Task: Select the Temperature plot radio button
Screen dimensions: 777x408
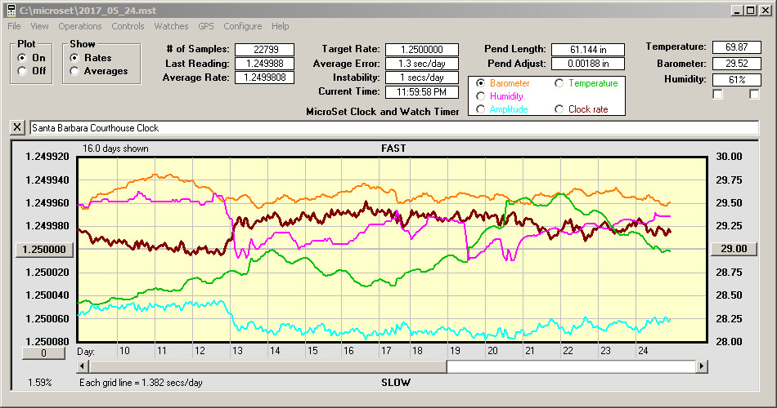Action: tap(559, 83)
